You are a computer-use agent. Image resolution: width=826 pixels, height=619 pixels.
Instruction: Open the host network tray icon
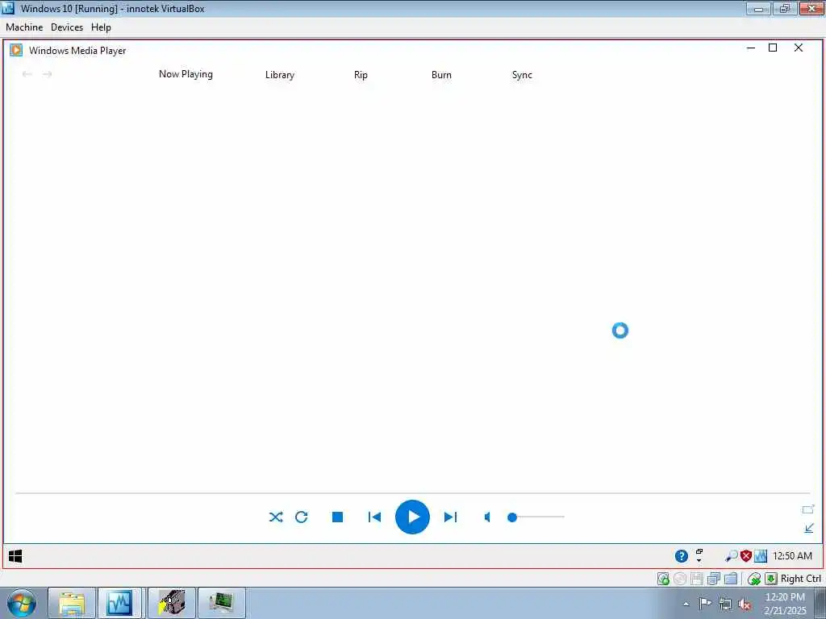tap(725, 604)
